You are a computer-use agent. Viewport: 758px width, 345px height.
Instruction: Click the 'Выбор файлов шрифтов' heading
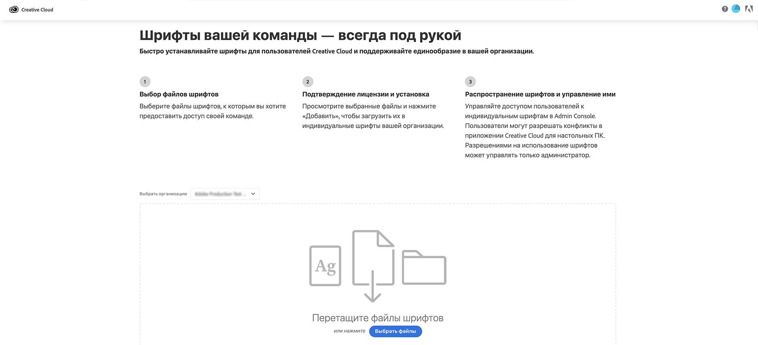[179, 94]
